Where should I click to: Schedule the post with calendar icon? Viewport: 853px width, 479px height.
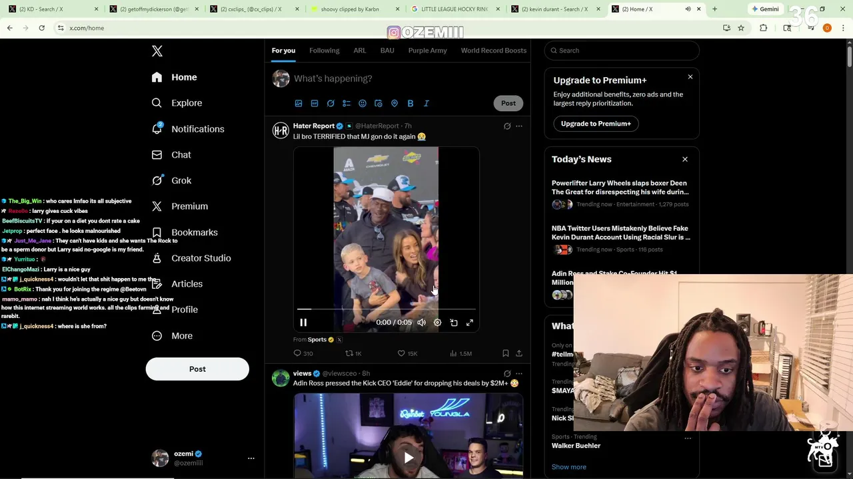[x=379, y=103]
